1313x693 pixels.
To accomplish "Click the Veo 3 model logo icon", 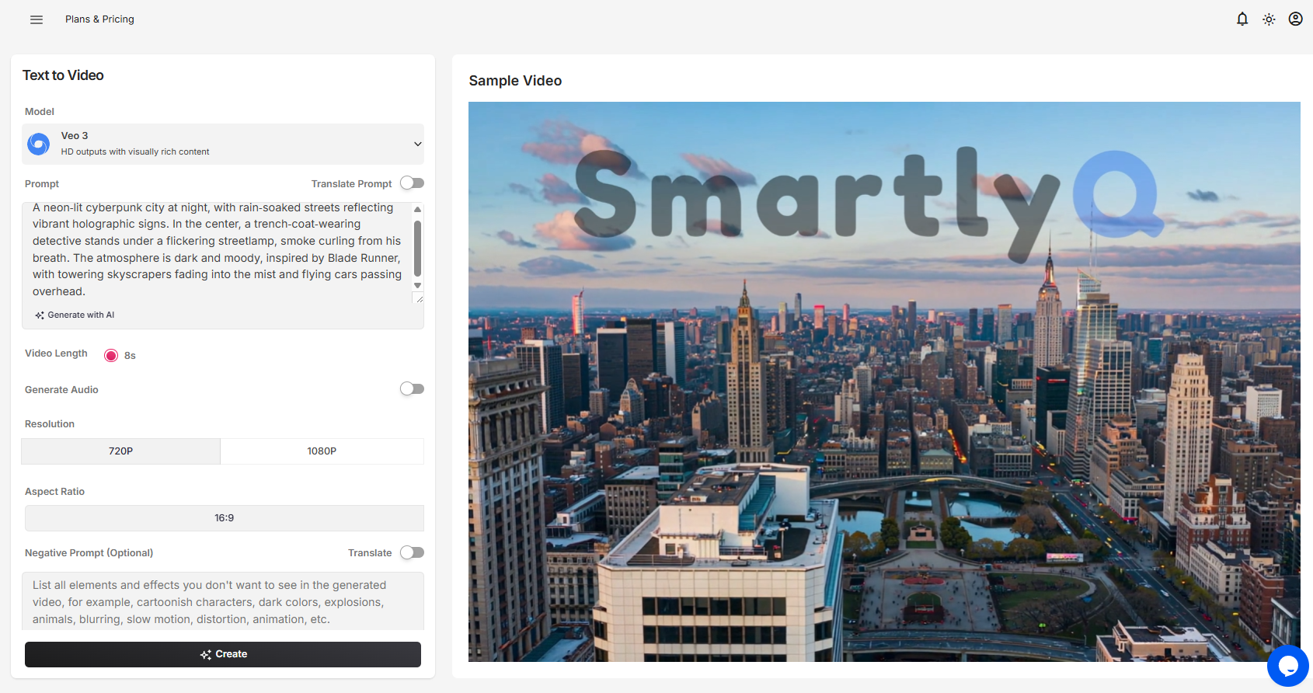I will point(38,144).
